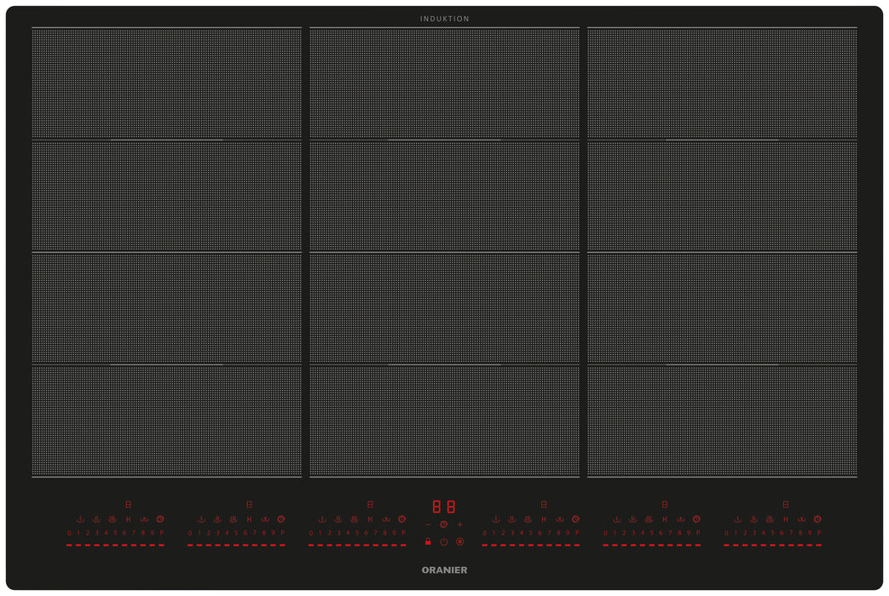
Task: Select first keep-warm icon of third zone
Action: (x=321, y=519)
